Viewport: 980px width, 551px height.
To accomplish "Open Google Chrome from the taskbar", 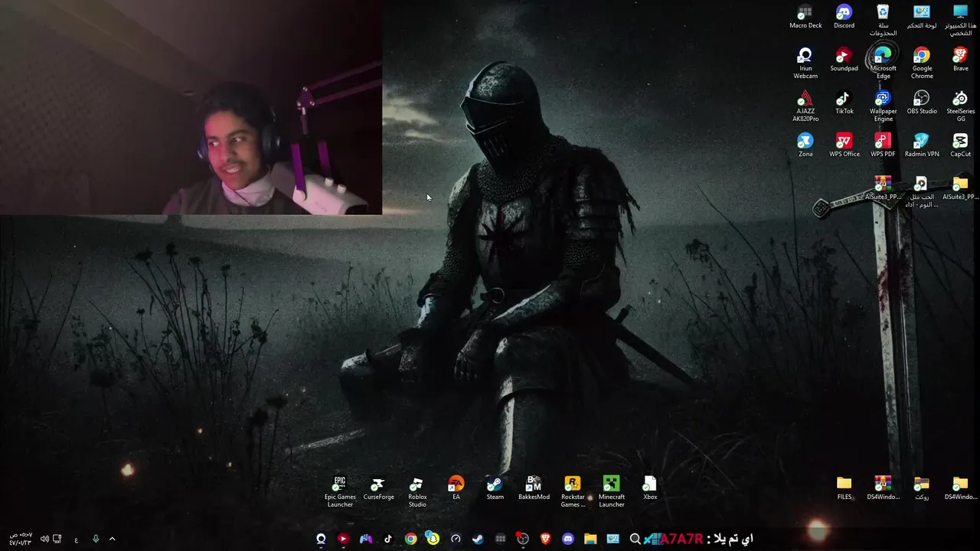I will coord(411,539).
